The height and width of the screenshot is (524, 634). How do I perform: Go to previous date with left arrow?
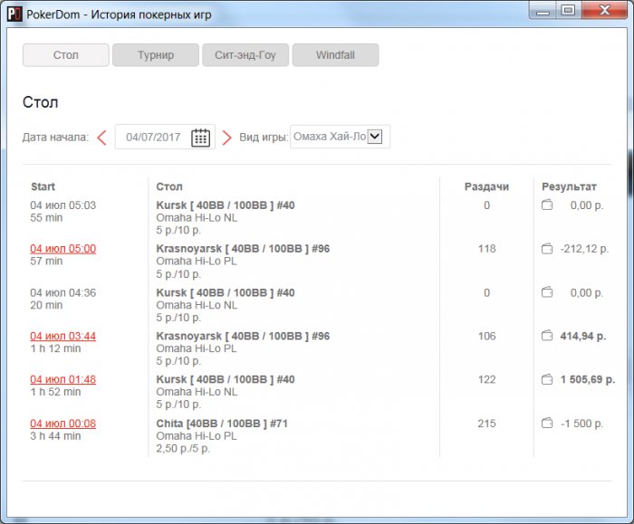coord(101,138)
